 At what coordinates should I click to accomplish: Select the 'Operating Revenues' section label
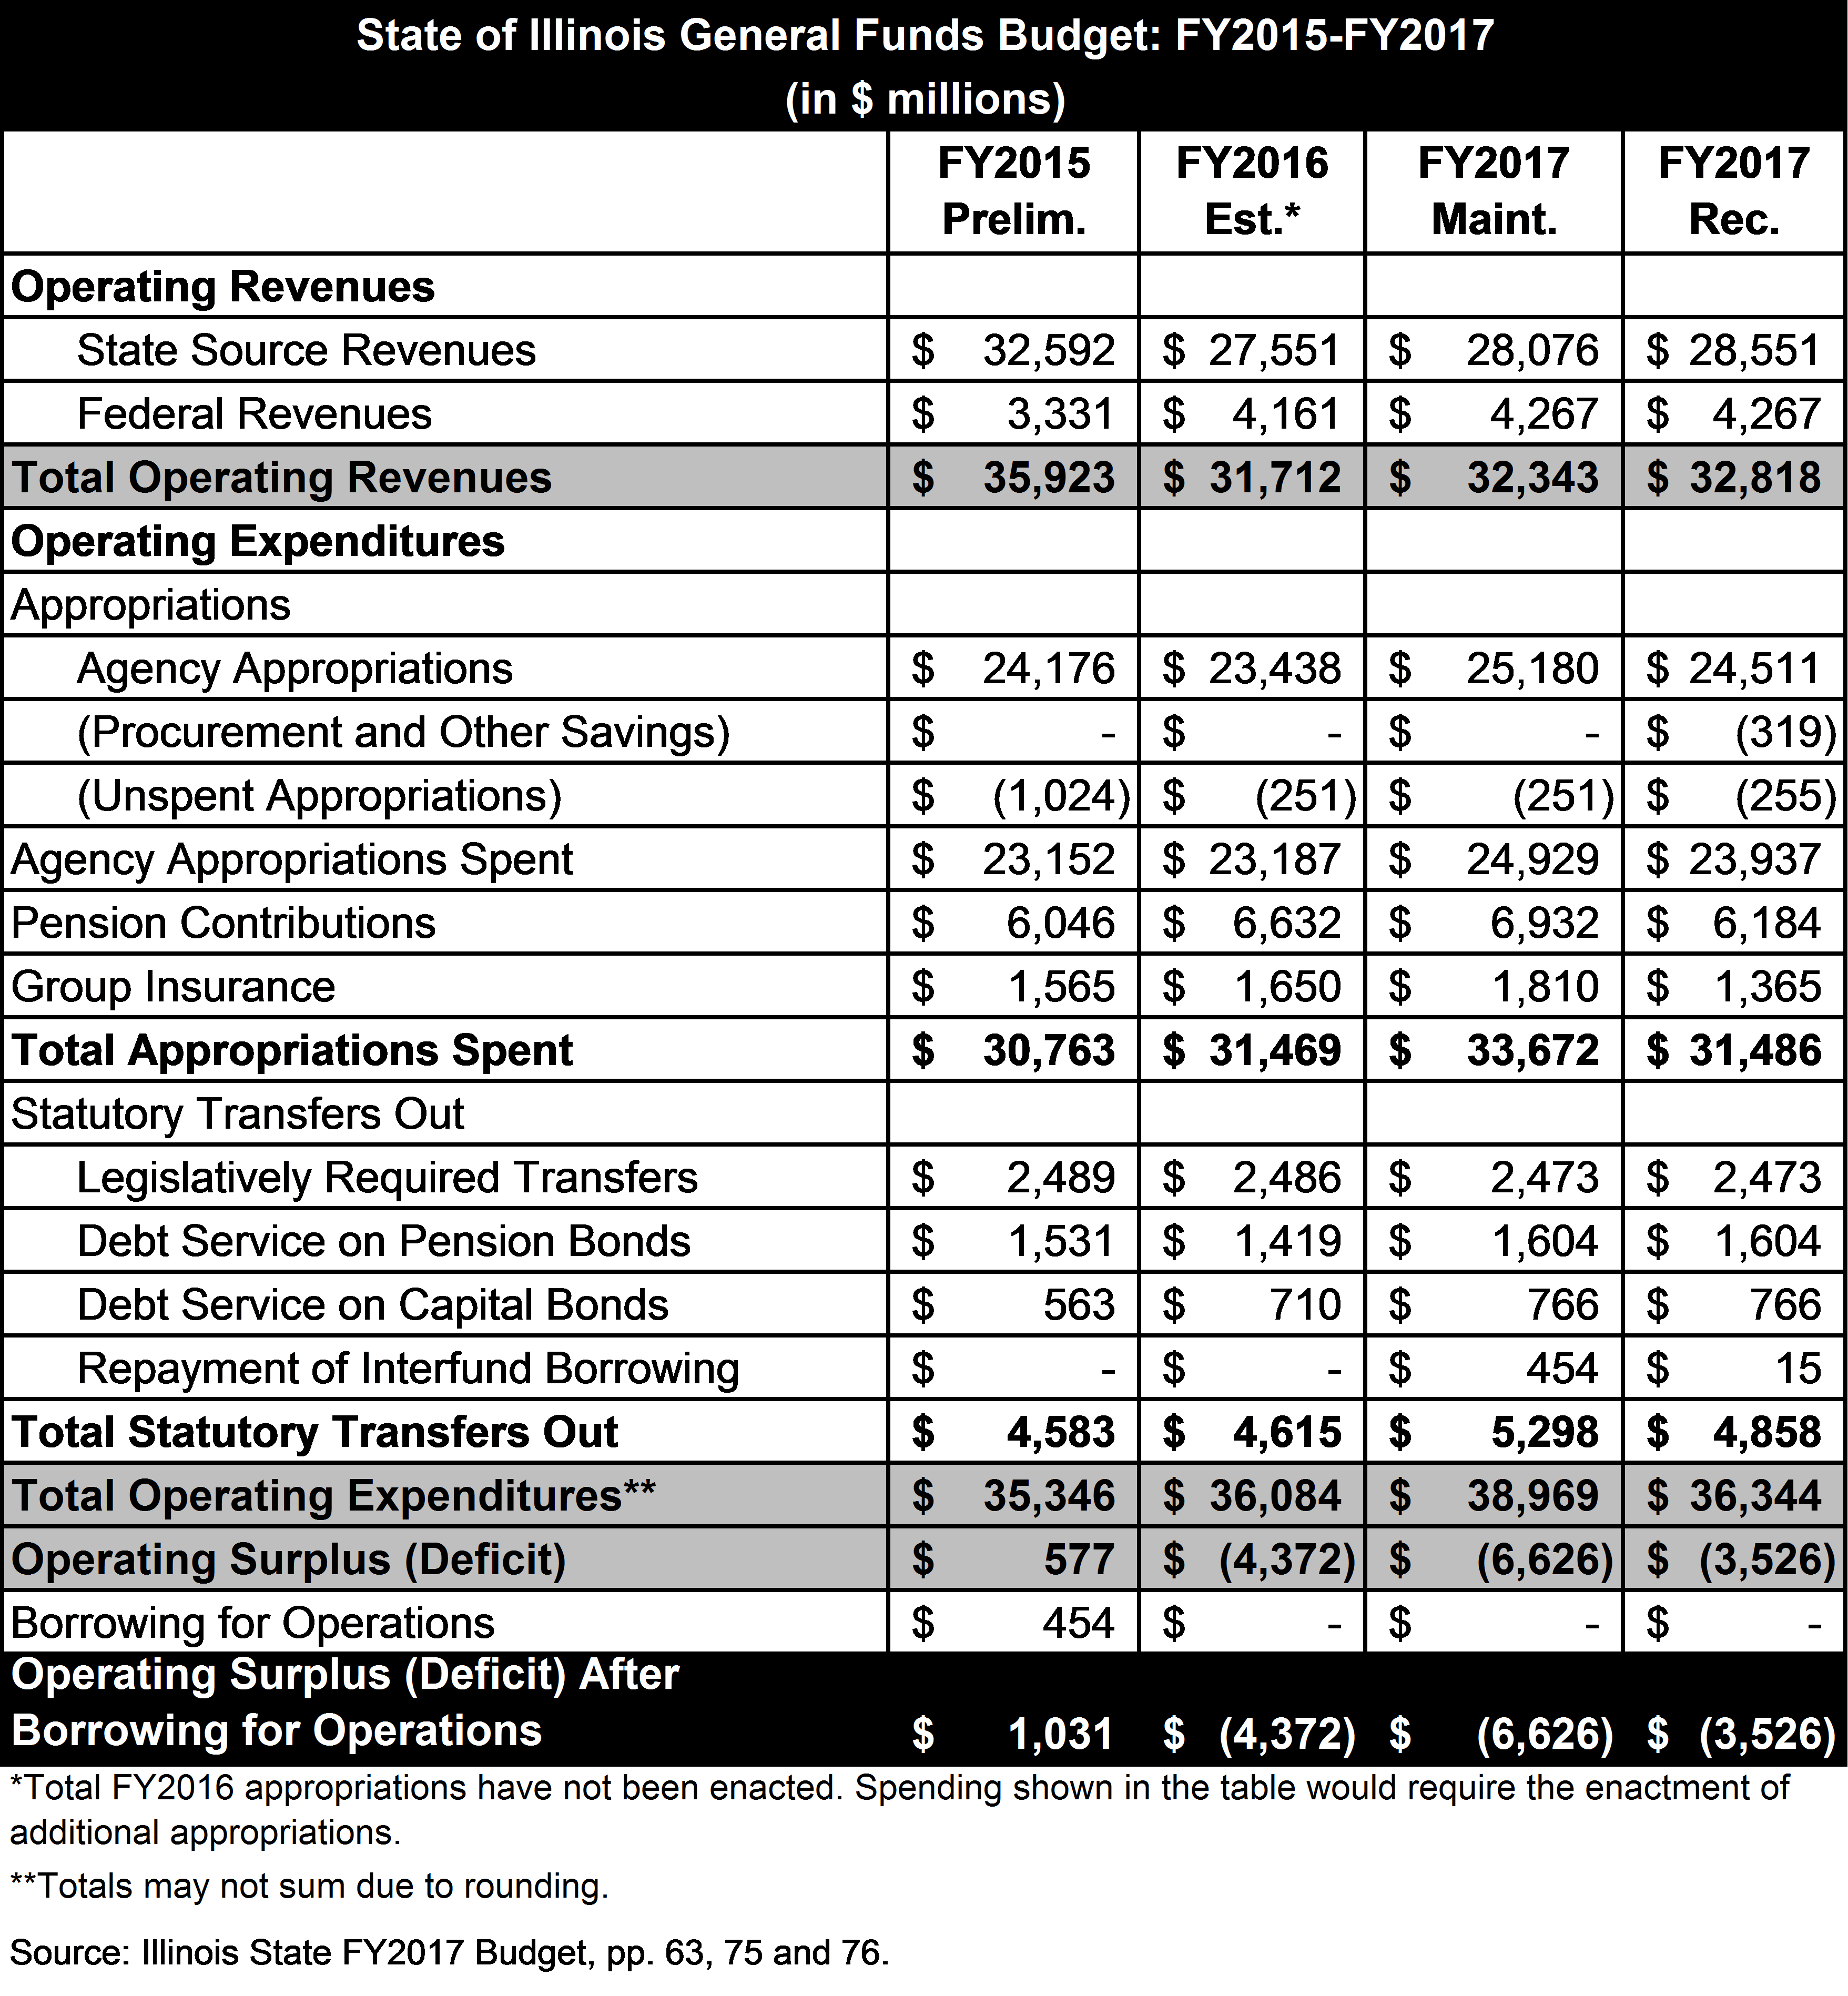[x=223, y=287]
